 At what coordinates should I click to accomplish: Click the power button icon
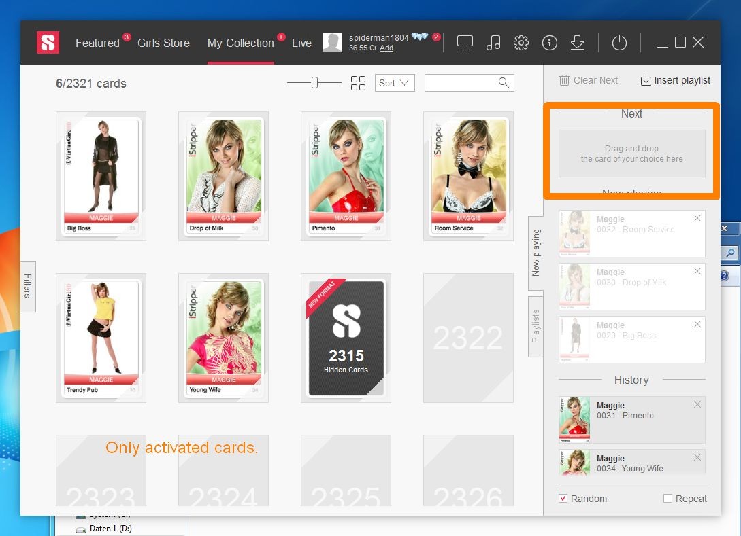coord(619,43)
